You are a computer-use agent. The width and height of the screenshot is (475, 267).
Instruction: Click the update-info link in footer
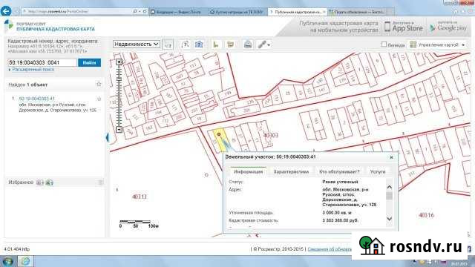[330, 249]
